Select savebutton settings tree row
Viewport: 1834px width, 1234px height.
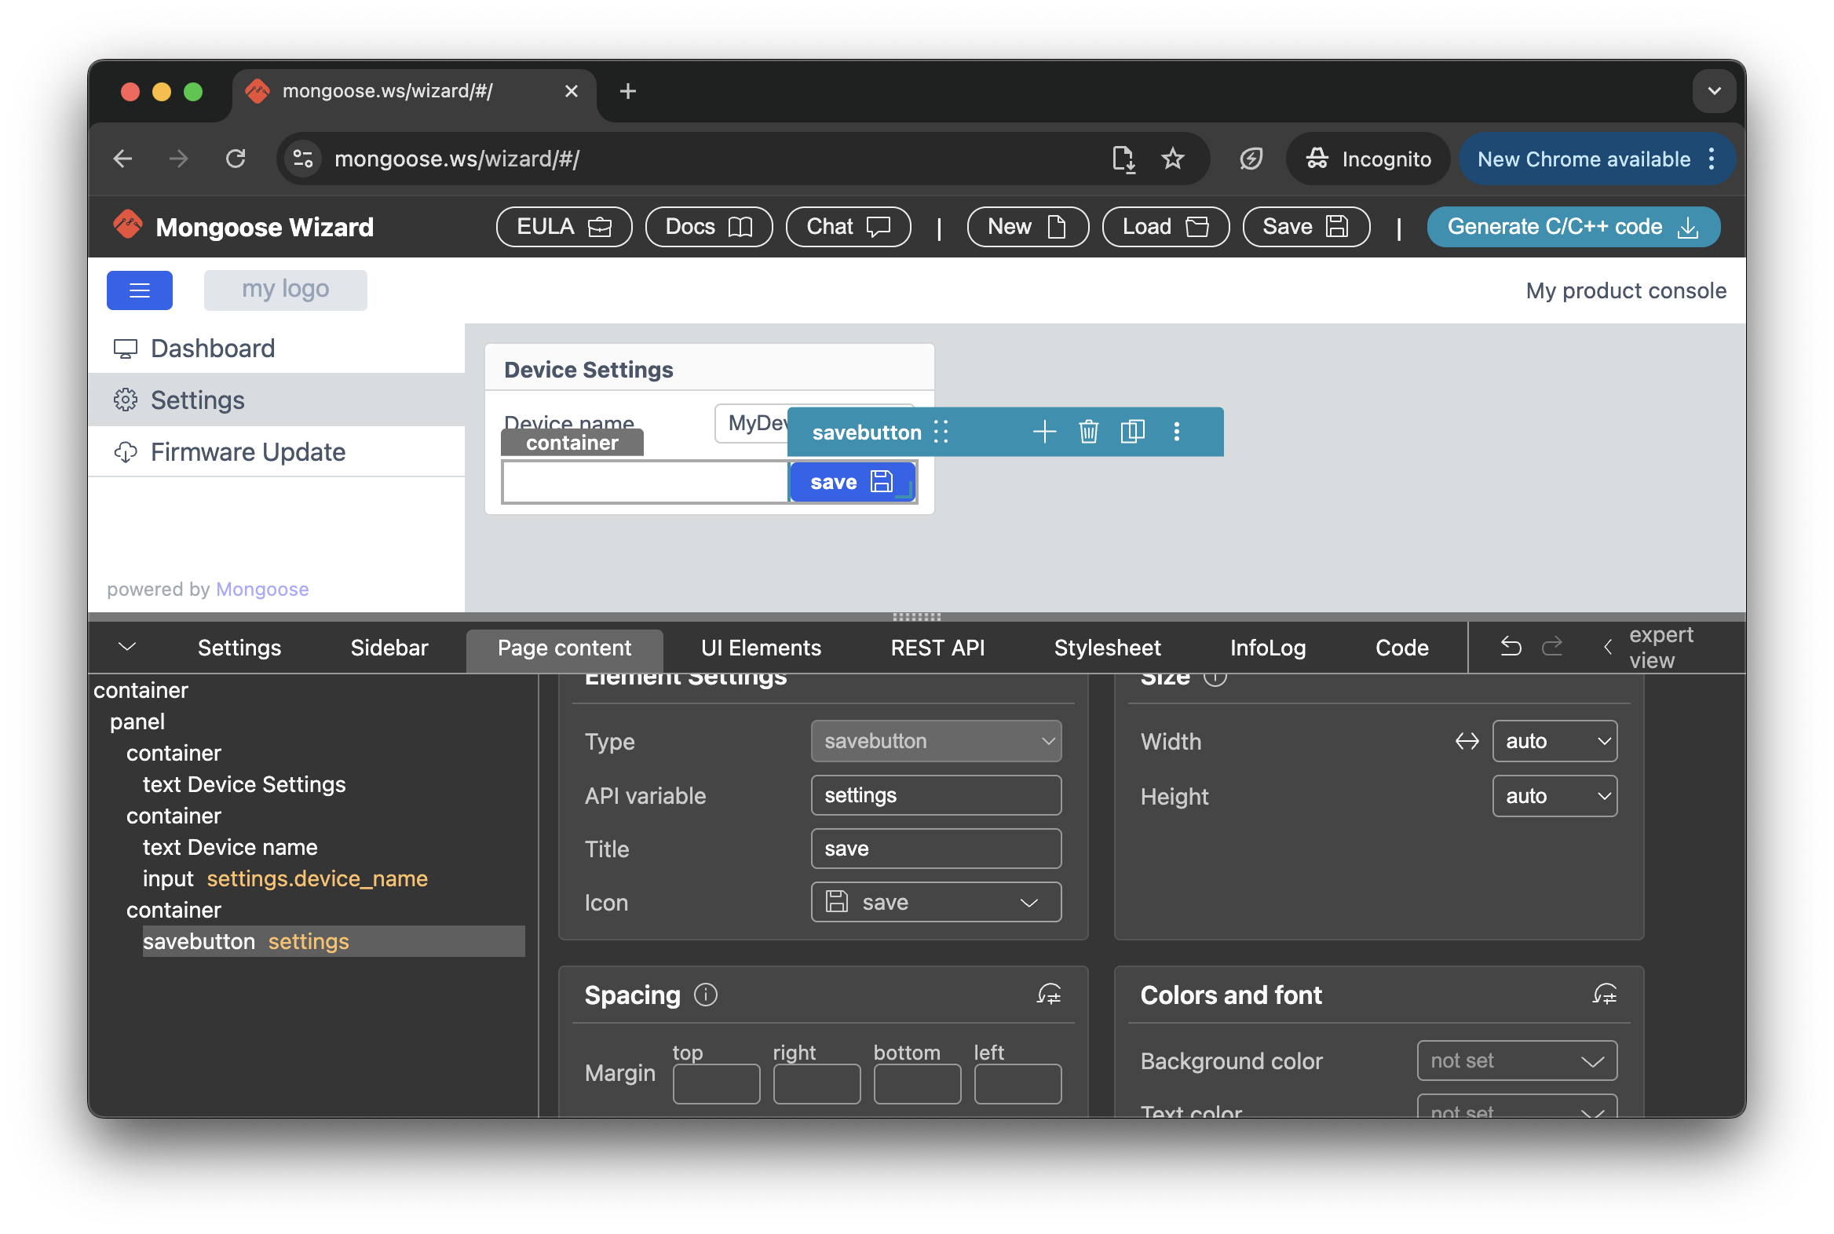click(334, 941)
